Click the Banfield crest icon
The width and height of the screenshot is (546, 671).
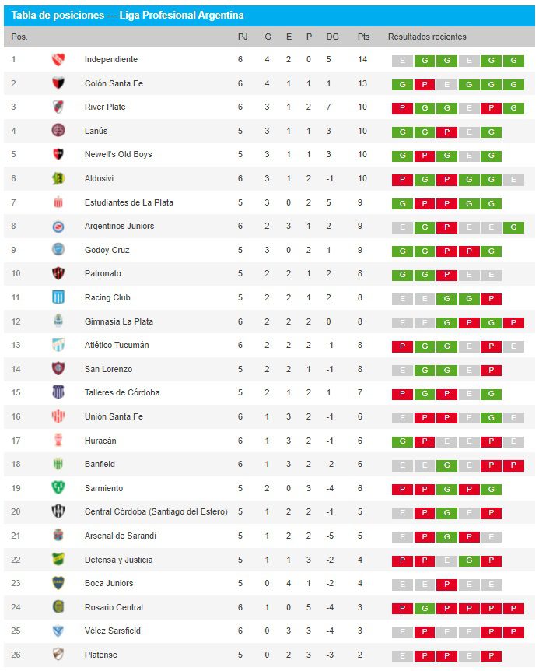click(58, 464)
